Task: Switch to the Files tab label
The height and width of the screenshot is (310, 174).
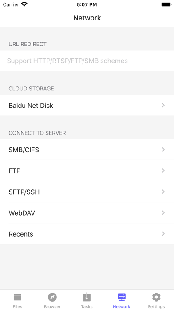Action: tap(17, 306)
